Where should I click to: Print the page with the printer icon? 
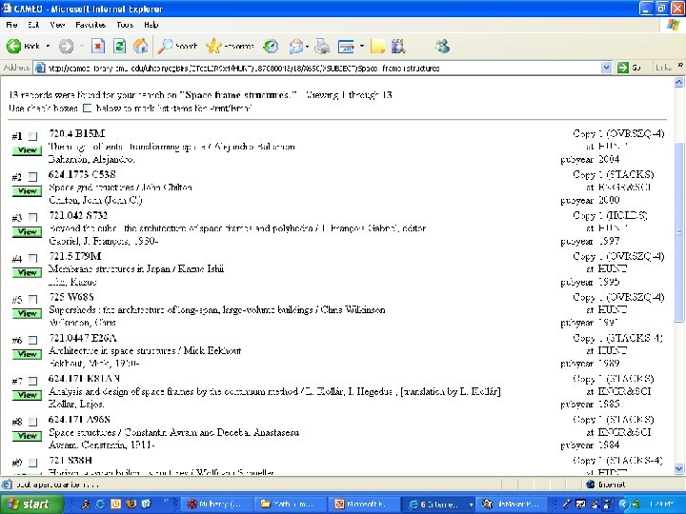tap(322, 46)
